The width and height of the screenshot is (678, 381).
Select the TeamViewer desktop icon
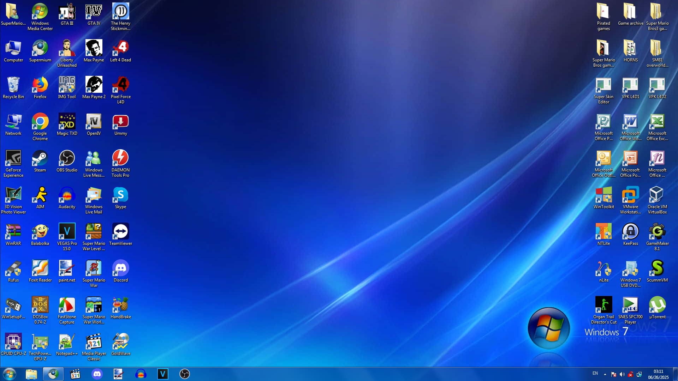tap(120, 235)
